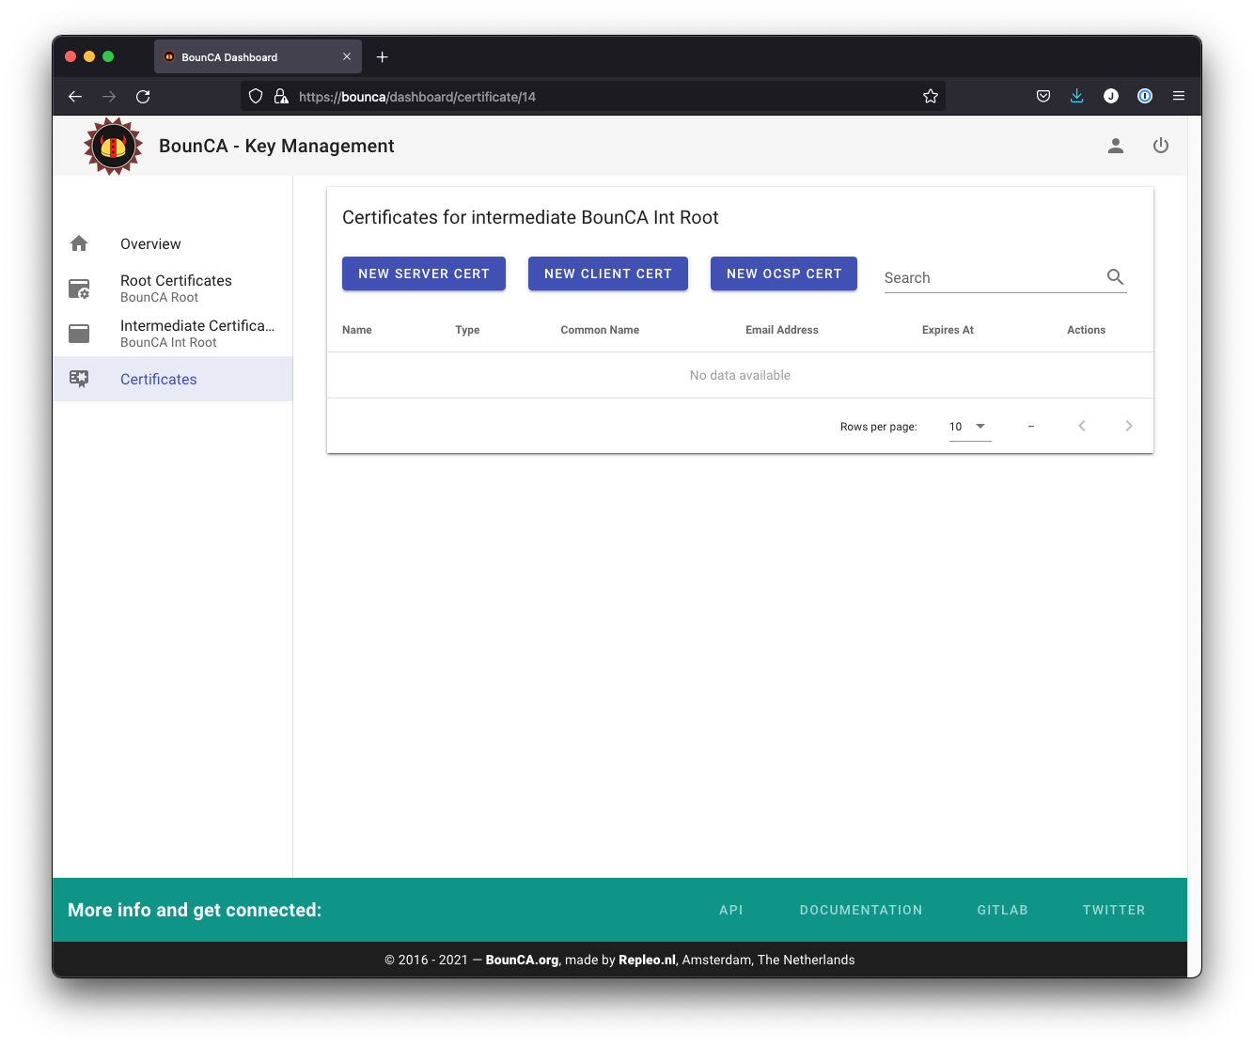Open the Pocket save icon
The image size is (1254, 1047).
tap(1043, 96)
